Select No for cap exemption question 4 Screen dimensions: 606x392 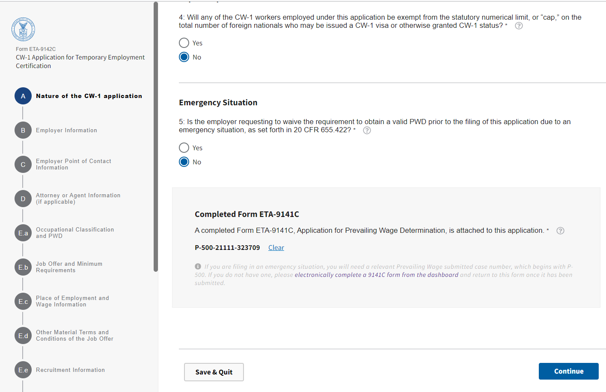(184, 57)
